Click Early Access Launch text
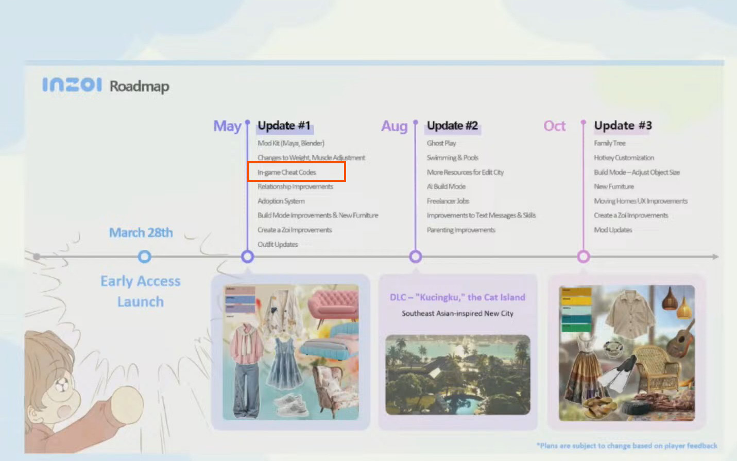 coord(141,292)
